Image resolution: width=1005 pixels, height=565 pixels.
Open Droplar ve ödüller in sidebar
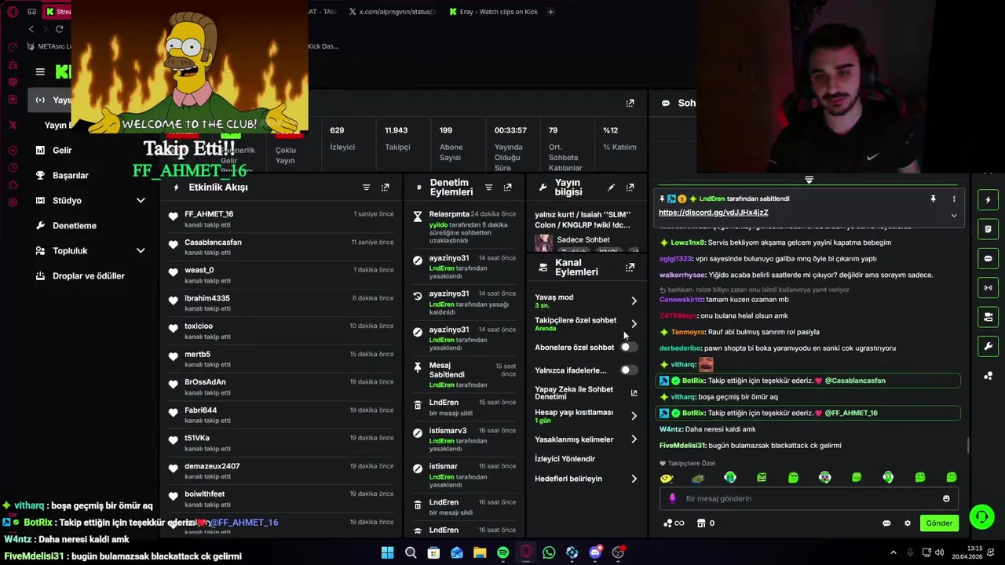click(90, 275)
